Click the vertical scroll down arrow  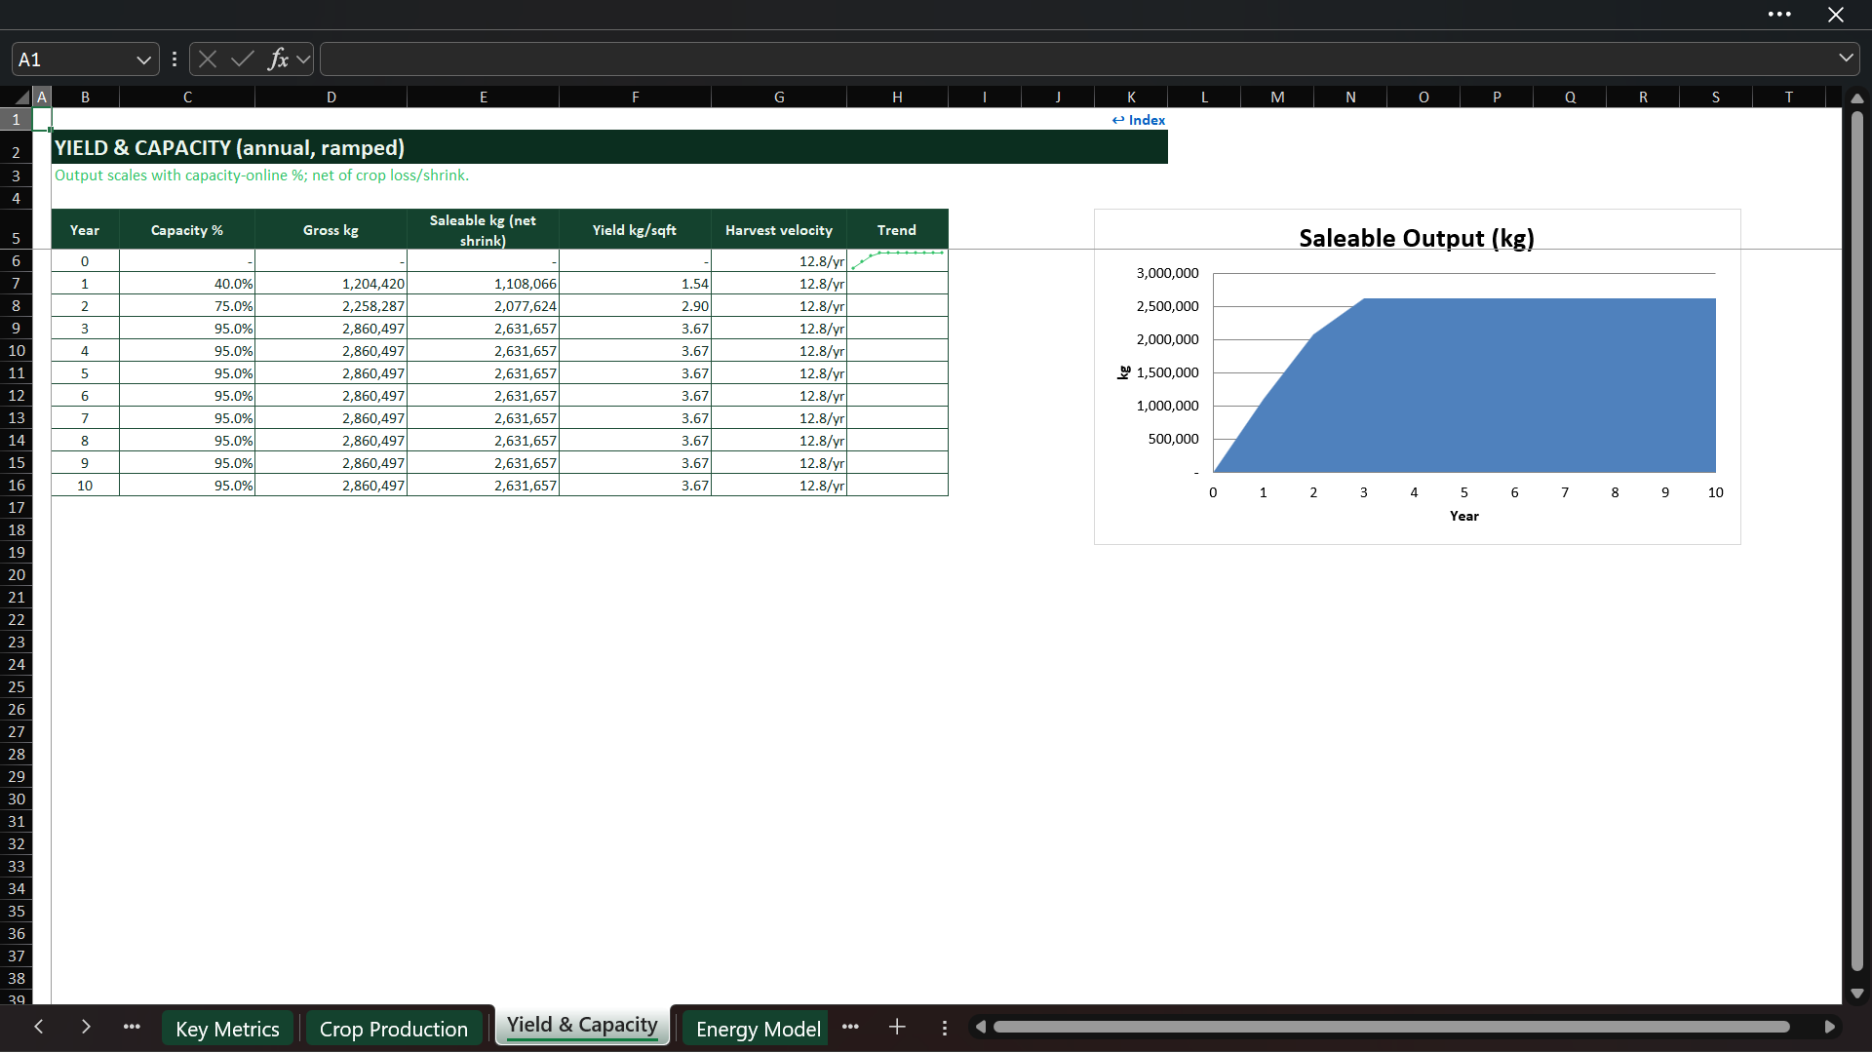click(1857, 994)
